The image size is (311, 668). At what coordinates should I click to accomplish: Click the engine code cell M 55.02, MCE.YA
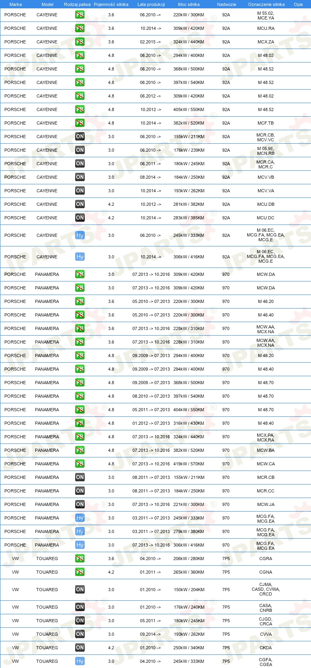(266, 16)
